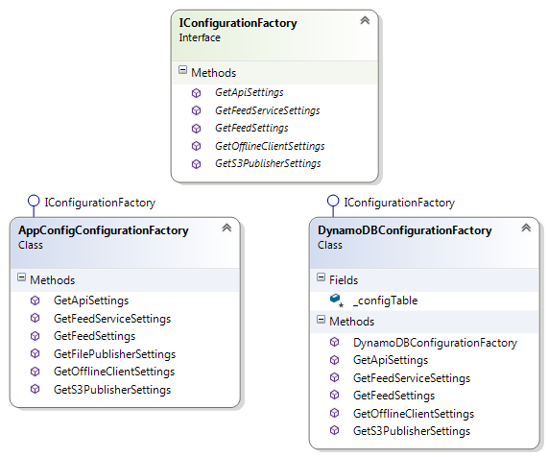Screen dimensions: 548x457
Task: Click the interface lollipop above DynamoDBConfigurationFactory
Action: [x=333, y=201]
